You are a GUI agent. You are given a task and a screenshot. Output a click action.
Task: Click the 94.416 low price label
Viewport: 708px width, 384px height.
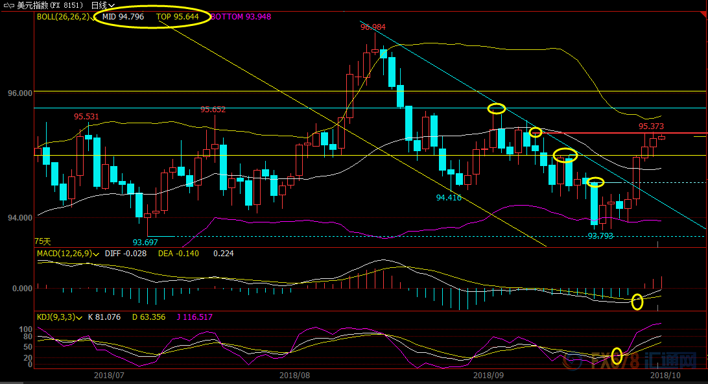pos(449,197)
